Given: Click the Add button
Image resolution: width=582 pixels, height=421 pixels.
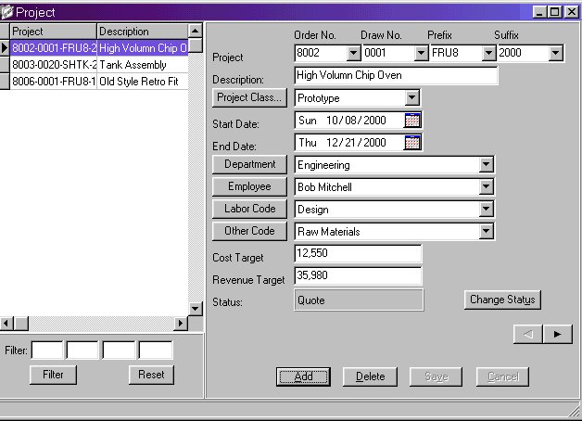Looking at the screenshot, I should click(303, 376).
